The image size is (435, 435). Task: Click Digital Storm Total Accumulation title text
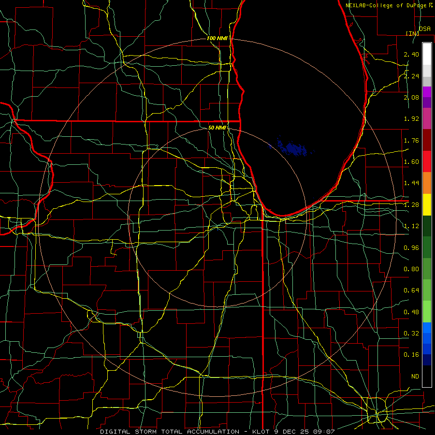tap(170, 432)
